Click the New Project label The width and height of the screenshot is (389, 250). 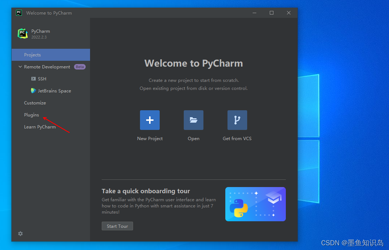[x=150, y=139]
